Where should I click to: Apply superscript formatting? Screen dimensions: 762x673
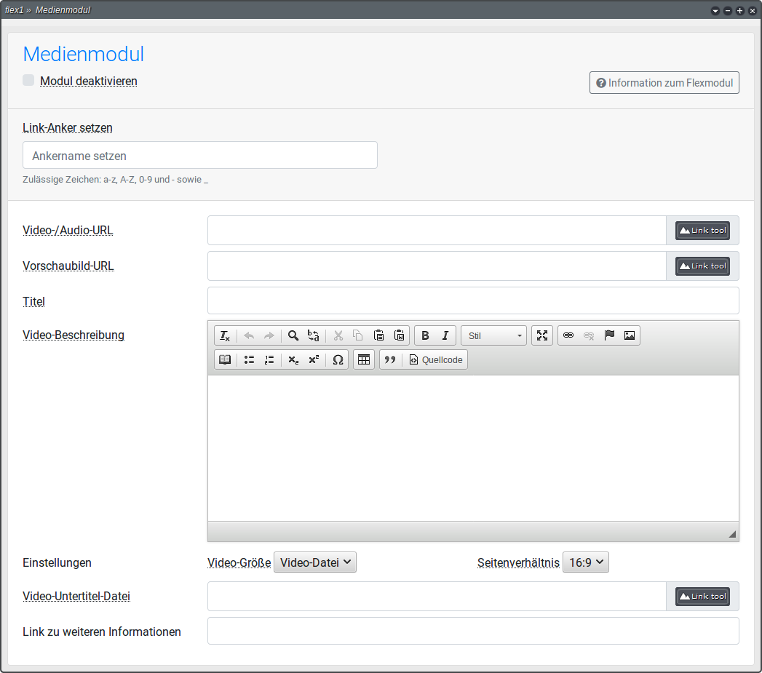click(x=313, y=359)
